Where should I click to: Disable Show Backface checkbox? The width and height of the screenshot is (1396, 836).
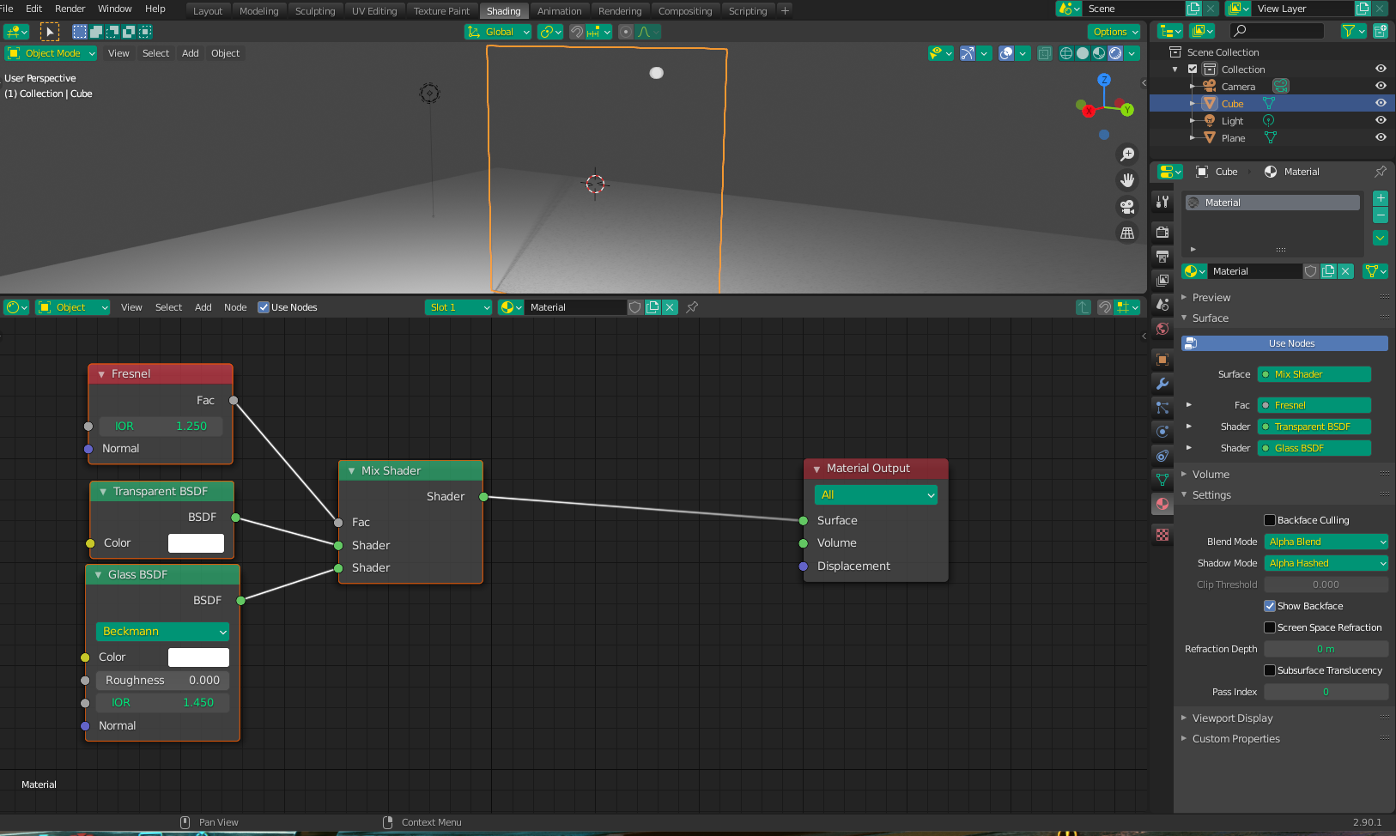[x=1270, y=606]
